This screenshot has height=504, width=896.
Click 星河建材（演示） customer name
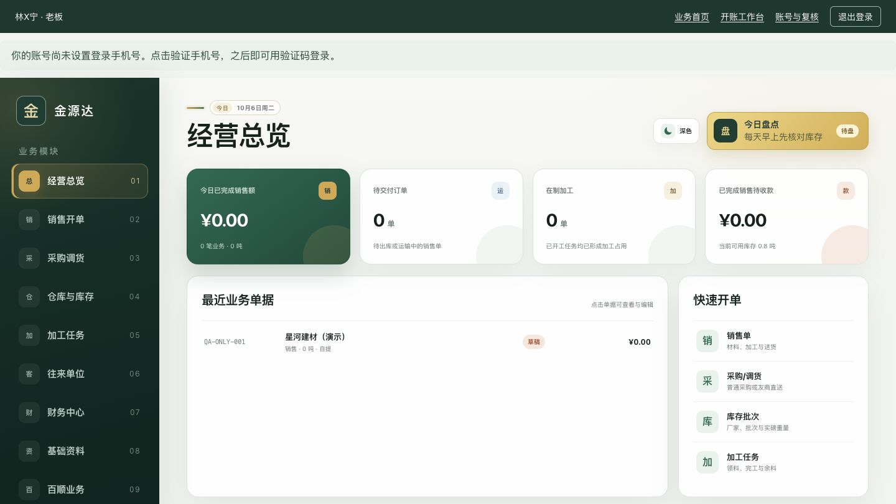[x=316, y=337]
